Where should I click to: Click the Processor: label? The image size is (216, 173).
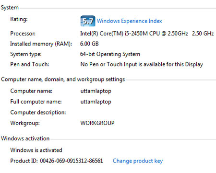point(23,34)
